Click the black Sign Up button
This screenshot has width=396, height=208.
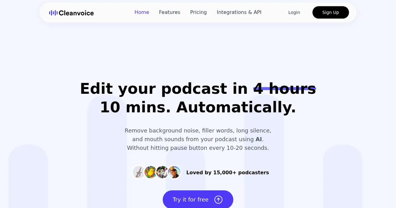tap(331, 13)
